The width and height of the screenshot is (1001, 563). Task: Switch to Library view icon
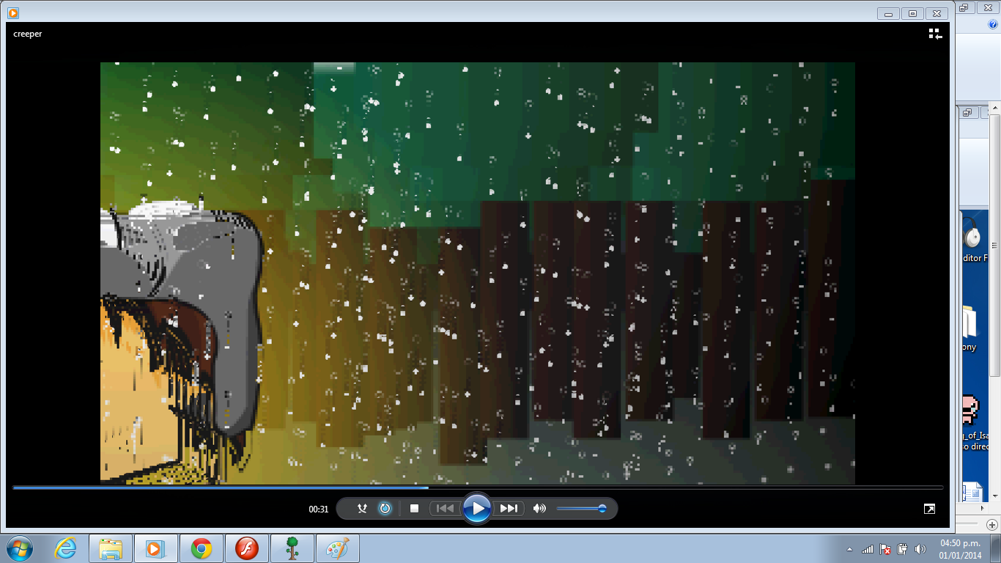pos(935,34)
